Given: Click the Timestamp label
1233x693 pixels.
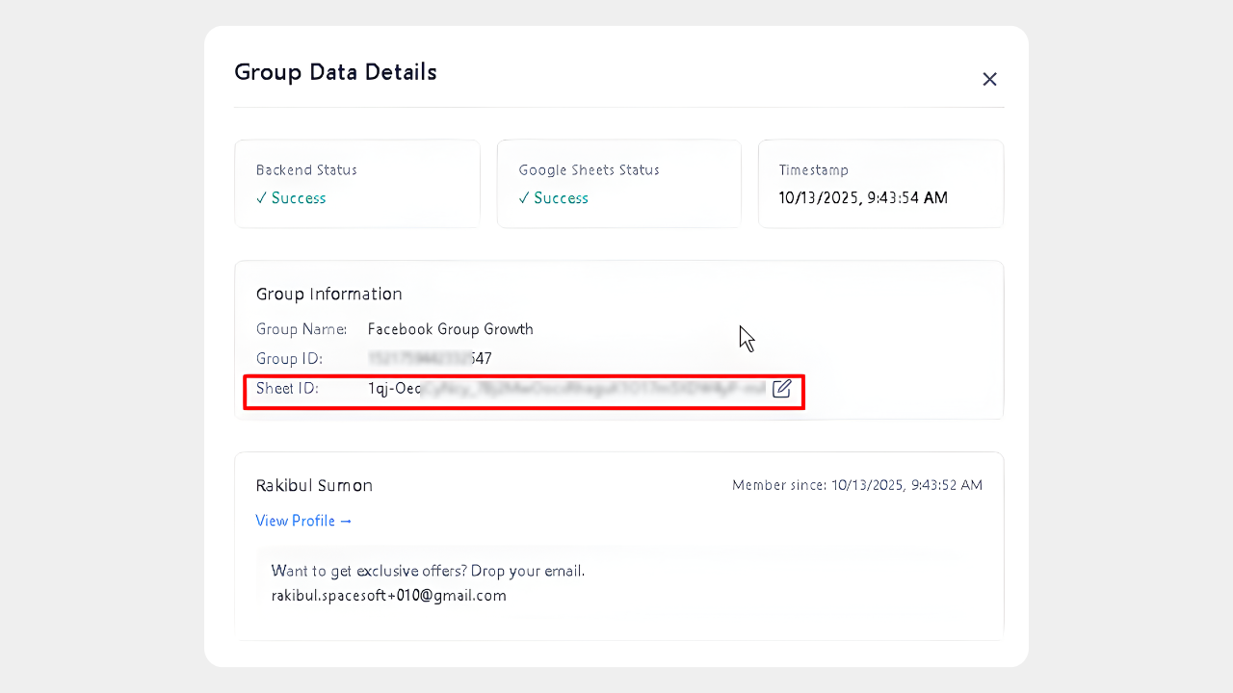Looking at the screenshot, I should 813,170.
